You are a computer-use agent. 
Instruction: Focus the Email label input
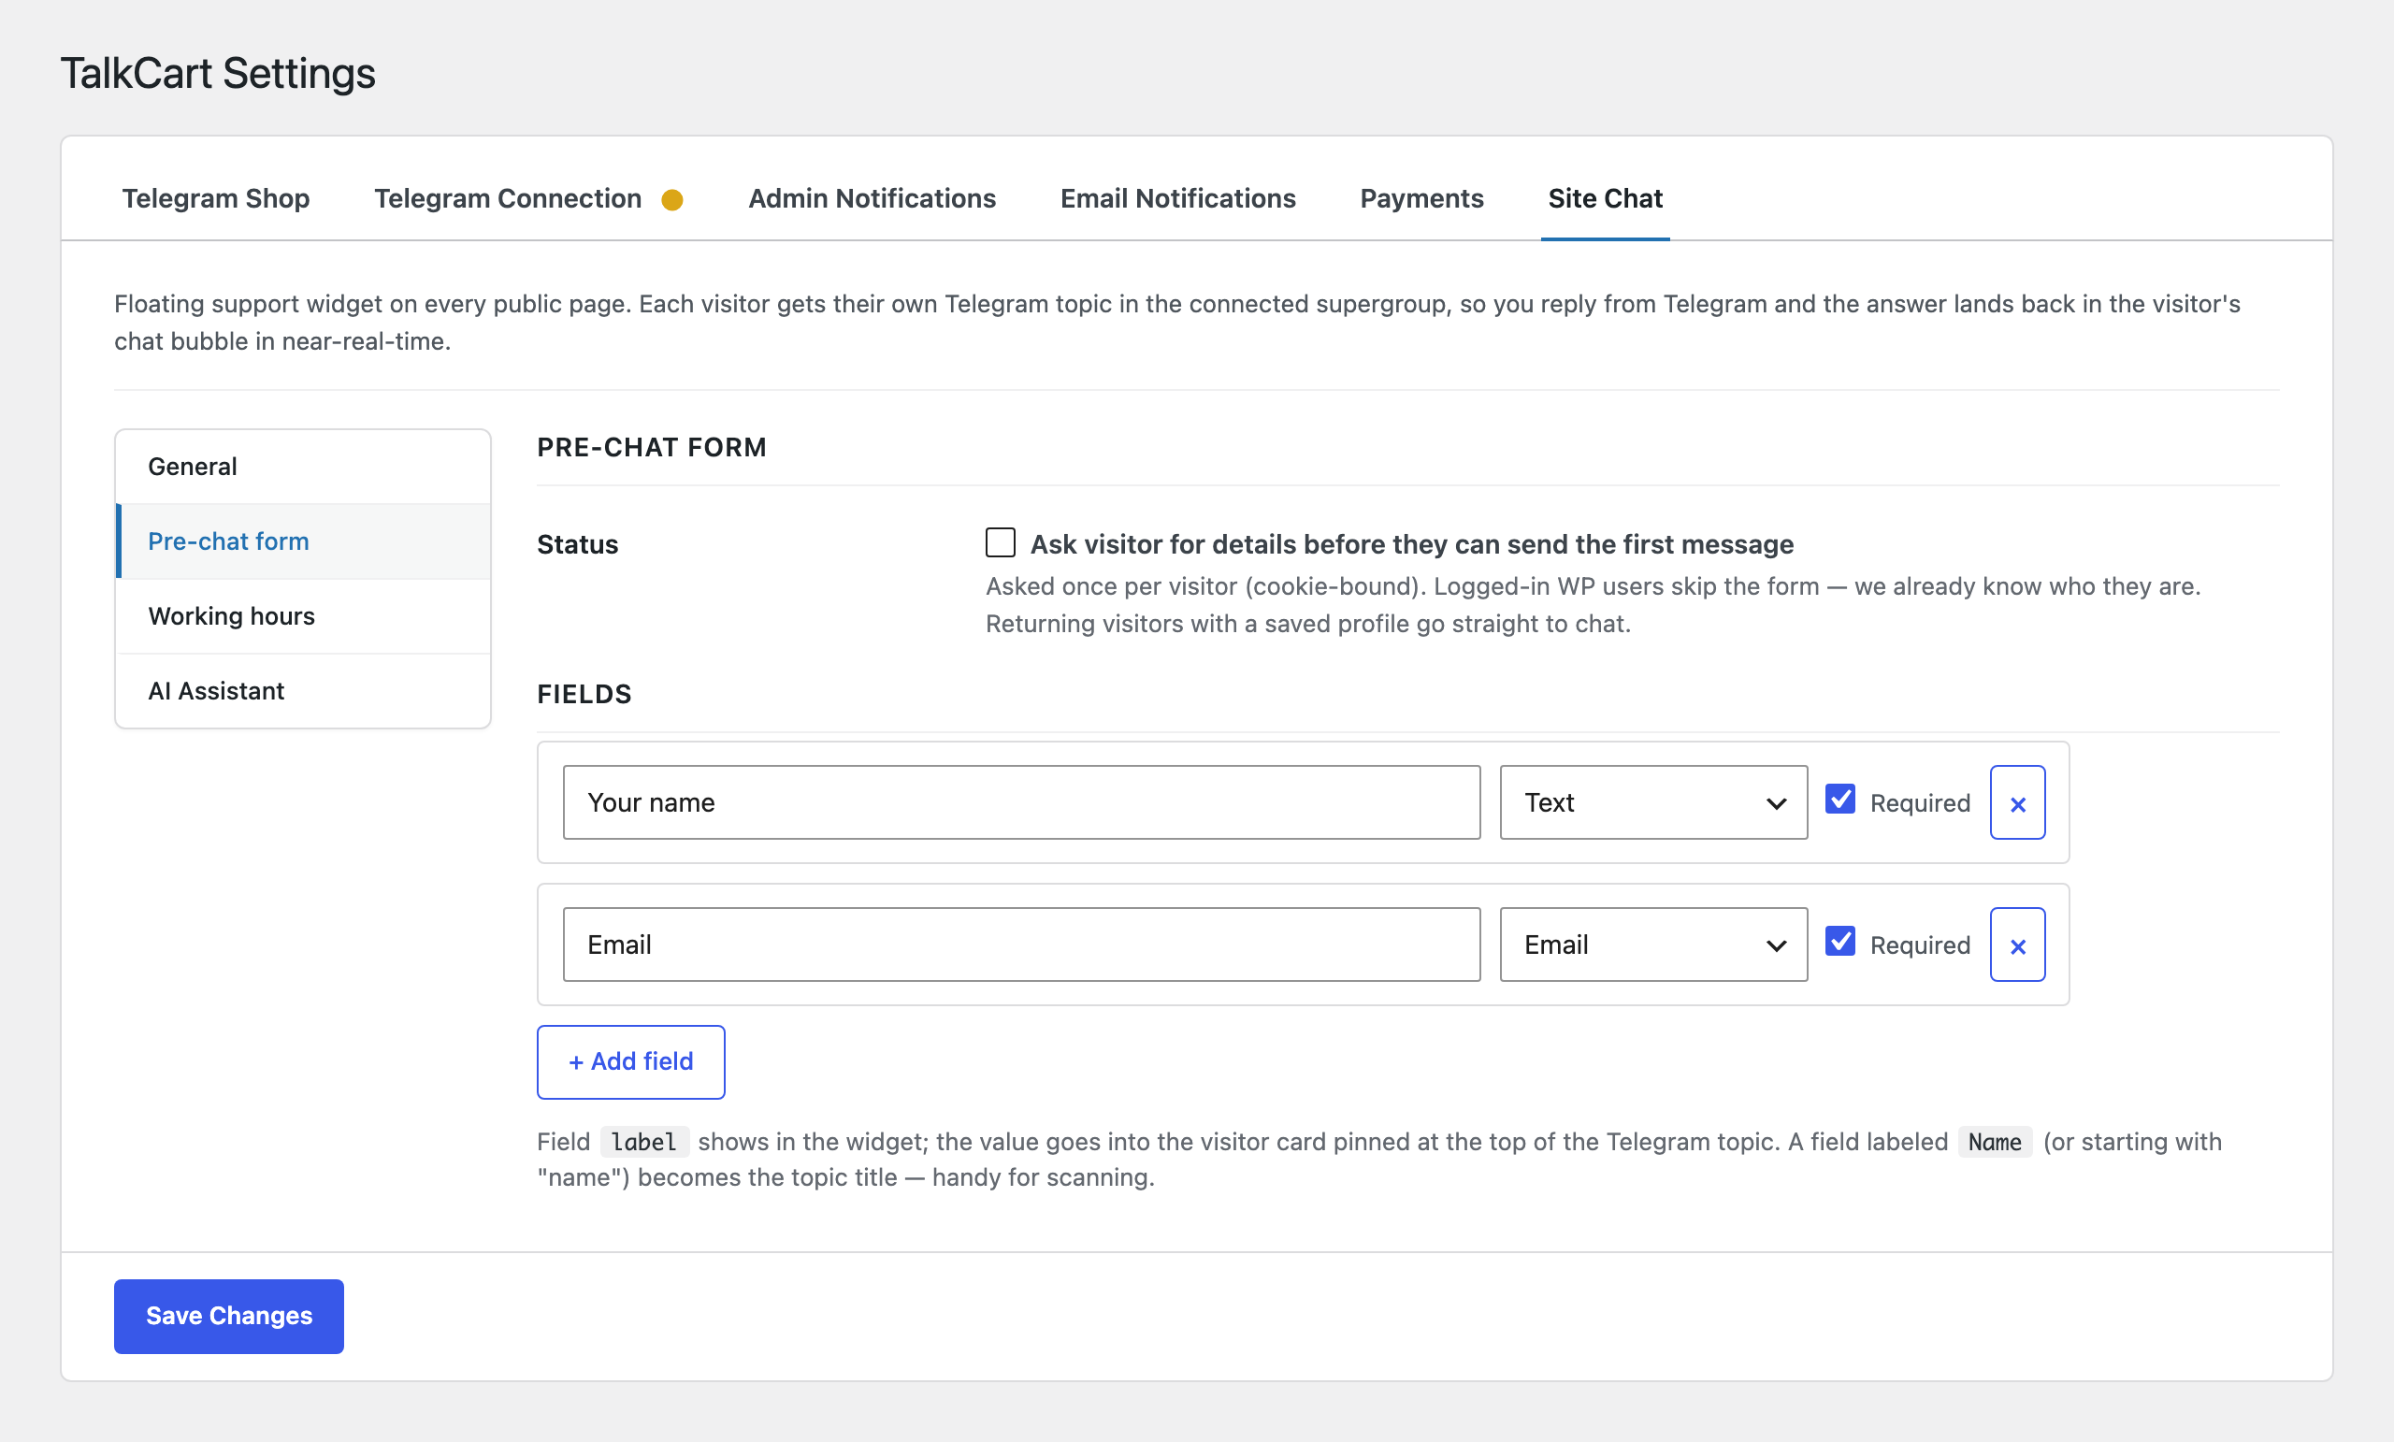[x=1021, y=945]
